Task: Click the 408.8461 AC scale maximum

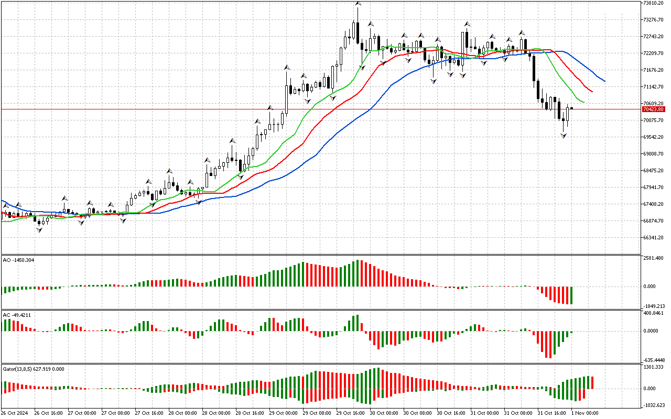Action: tap(654, 313)
